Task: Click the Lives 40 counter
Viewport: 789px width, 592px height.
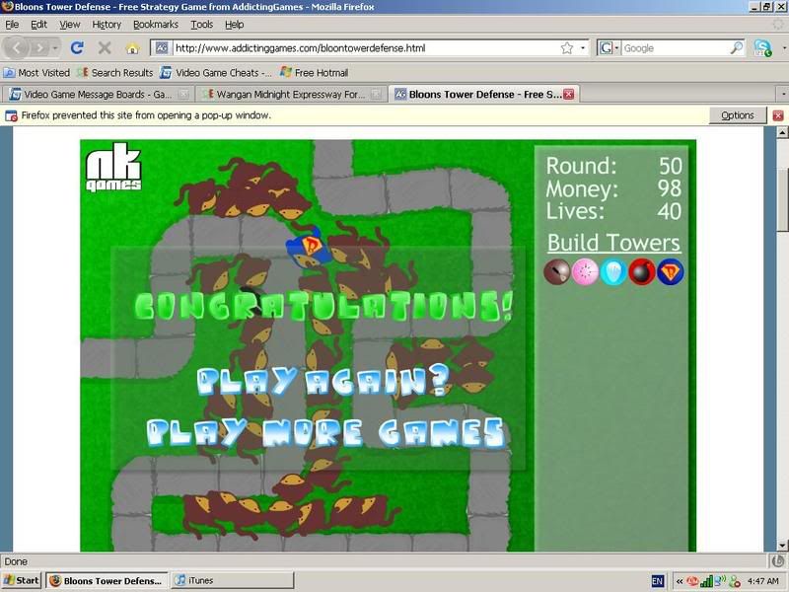Action: tap(613, 211)
